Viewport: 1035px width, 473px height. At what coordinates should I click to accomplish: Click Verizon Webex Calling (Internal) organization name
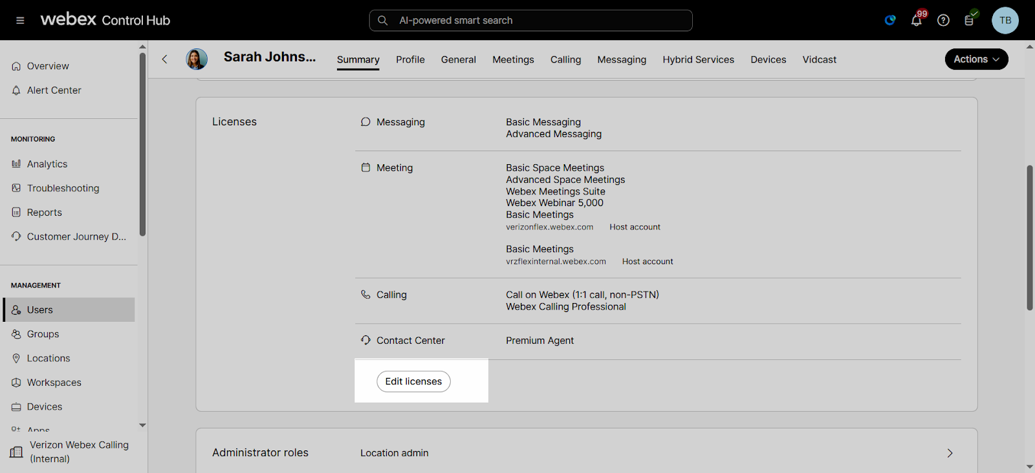coord(79,452)
